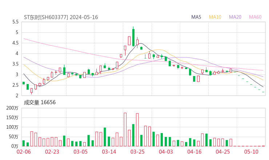Click the 03-14 date axis label
Viewport: 269px width, 160px height.
(109, 152)
